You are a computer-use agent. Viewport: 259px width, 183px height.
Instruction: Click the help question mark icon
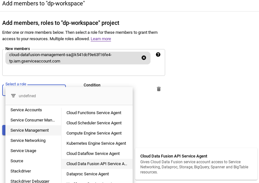tap(158, 55)
